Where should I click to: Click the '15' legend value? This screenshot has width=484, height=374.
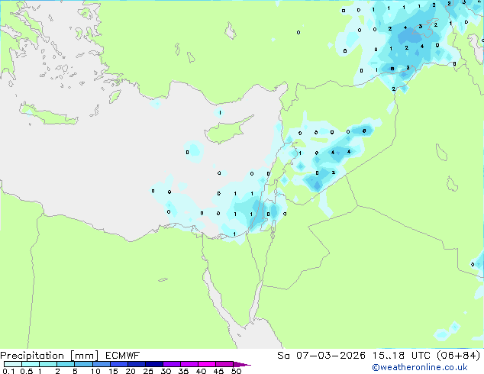tap(113, 371)
